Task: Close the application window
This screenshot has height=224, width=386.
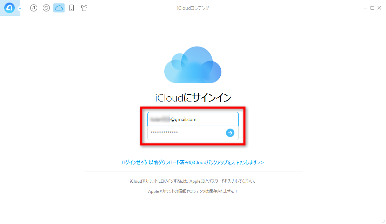Action: 379,8
